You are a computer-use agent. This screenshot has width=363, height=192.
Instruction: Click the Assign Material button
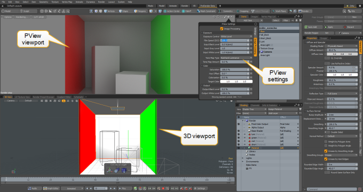(282, 109)
